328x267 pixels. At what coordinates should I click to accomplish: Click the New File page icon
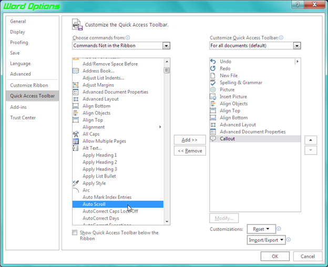[213, 76]
